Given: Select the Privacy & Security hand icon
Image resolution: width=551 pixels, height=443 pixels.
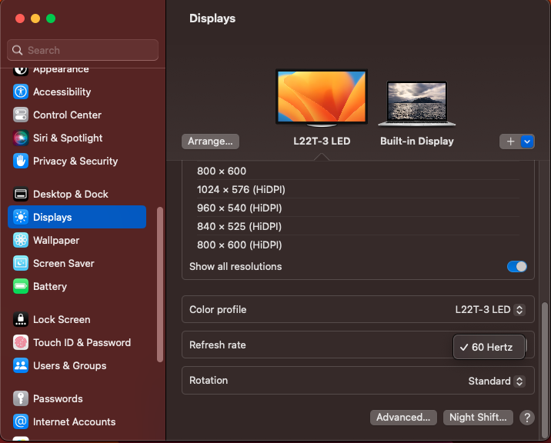Looking at the screenshot, I should tap(21, 161).
